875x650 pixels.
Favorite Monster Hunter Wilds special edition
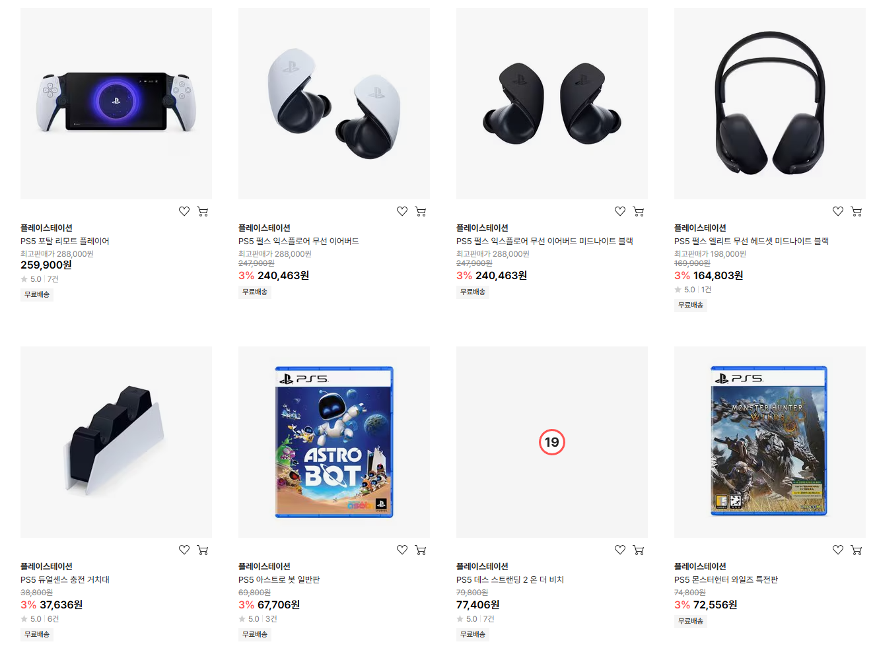pos(838,550)
